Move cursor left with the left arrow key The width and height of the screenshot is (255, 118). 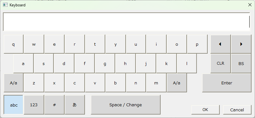click(221, 44)
